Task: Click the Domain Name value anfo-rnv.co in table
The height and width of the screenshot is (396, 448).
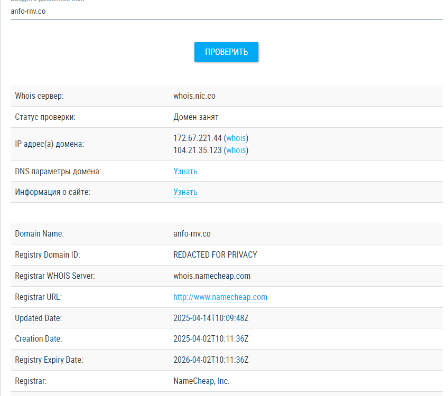Action: pyautogui.click(x=192, y=234)
